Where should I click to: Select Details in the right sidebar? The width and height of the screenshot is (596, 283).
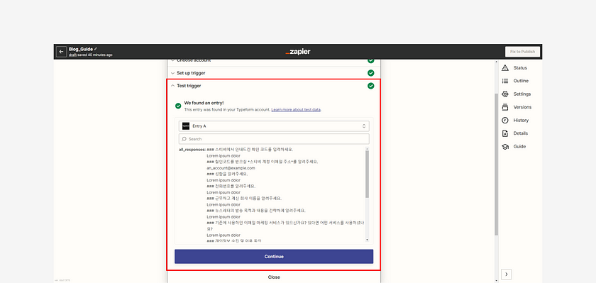(x=520, y=133)
